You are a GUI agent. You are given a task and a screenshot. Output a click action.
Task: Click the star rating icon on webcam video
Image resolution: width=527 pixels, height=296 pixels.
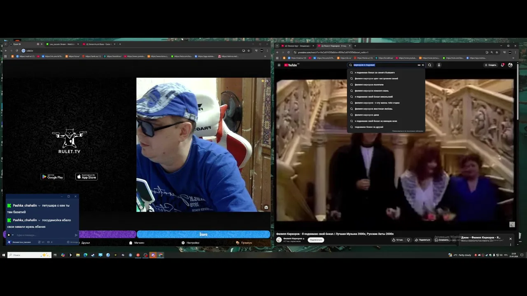pyautogui.click(x=263, y=81)
